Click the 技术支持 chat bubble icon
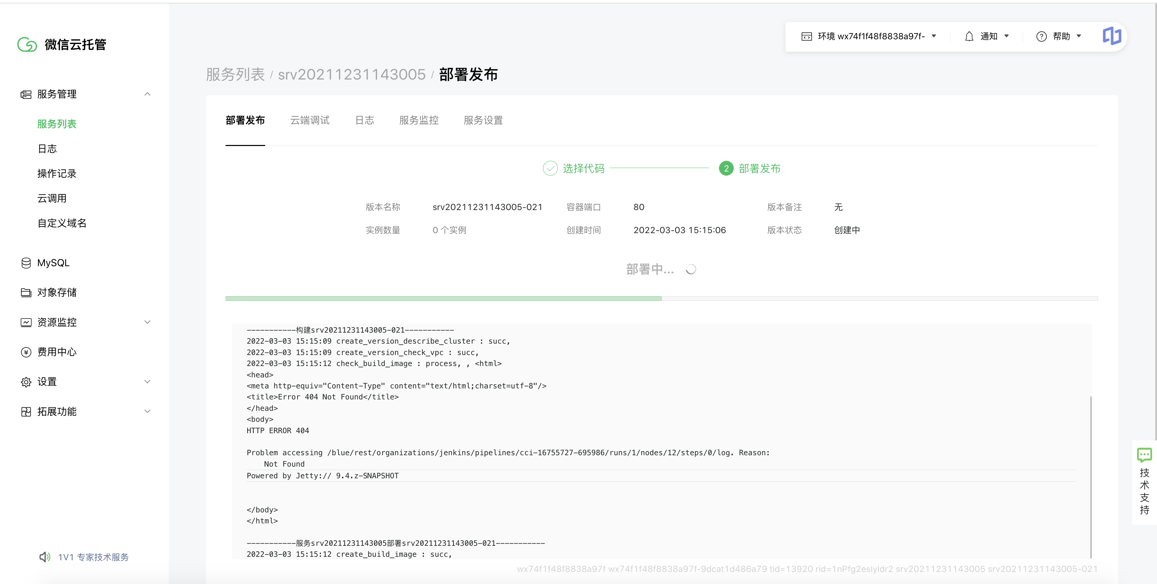Viewport: 1157px width, 584px height. pyautogui.click(x=1144, y=455)
